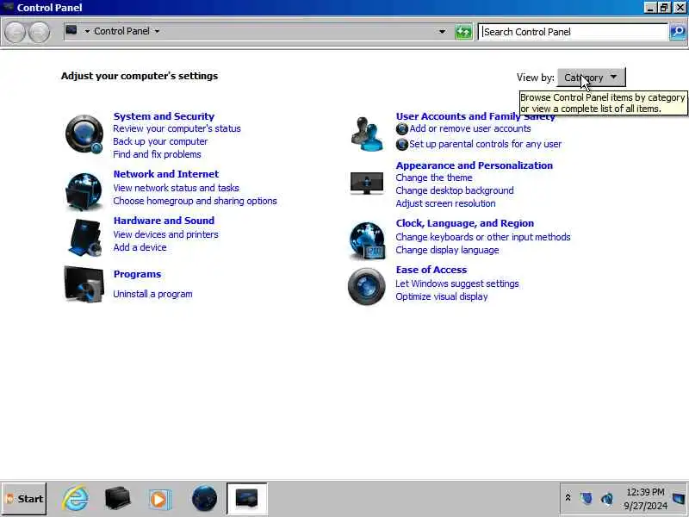
Task: Click Change the theme
Action: (434, 178)
